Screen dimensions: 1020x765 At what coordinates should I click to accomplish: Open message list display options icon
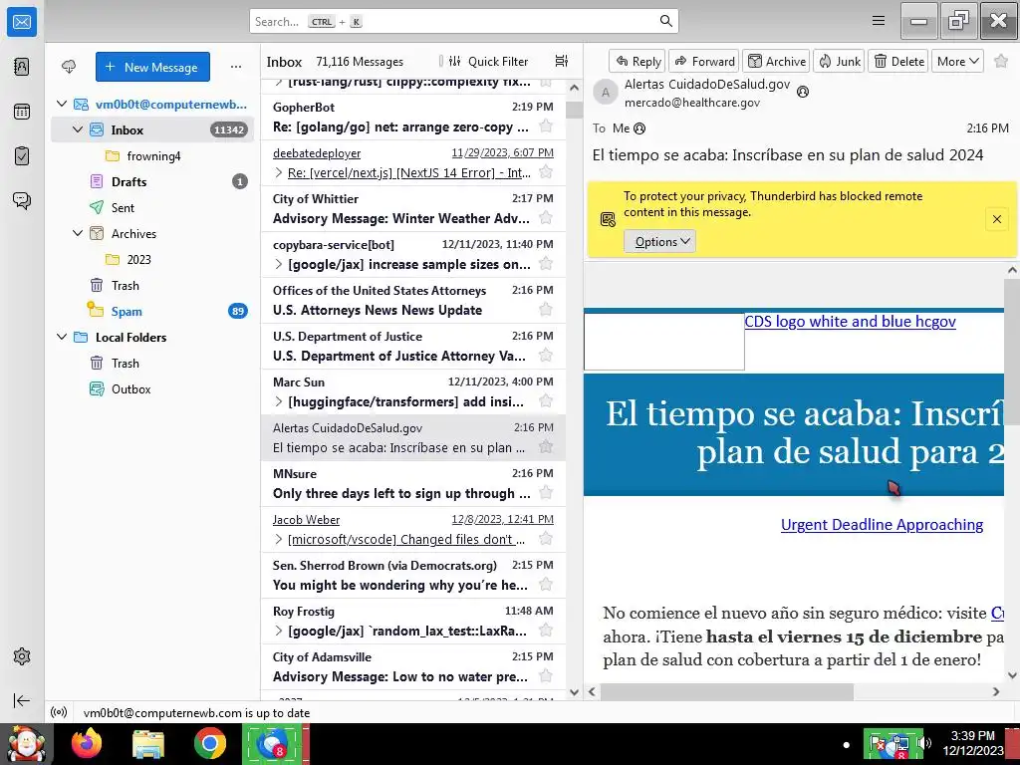(562, 61)
